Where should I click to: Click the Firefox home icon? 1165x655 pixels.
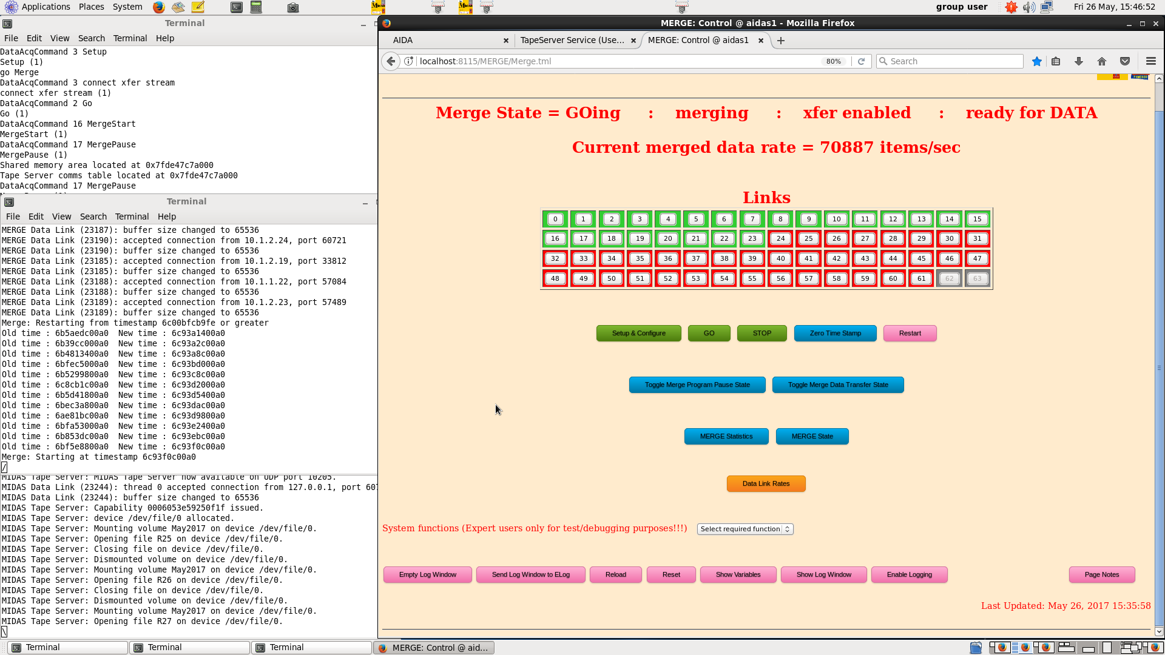click(1102, 61)
